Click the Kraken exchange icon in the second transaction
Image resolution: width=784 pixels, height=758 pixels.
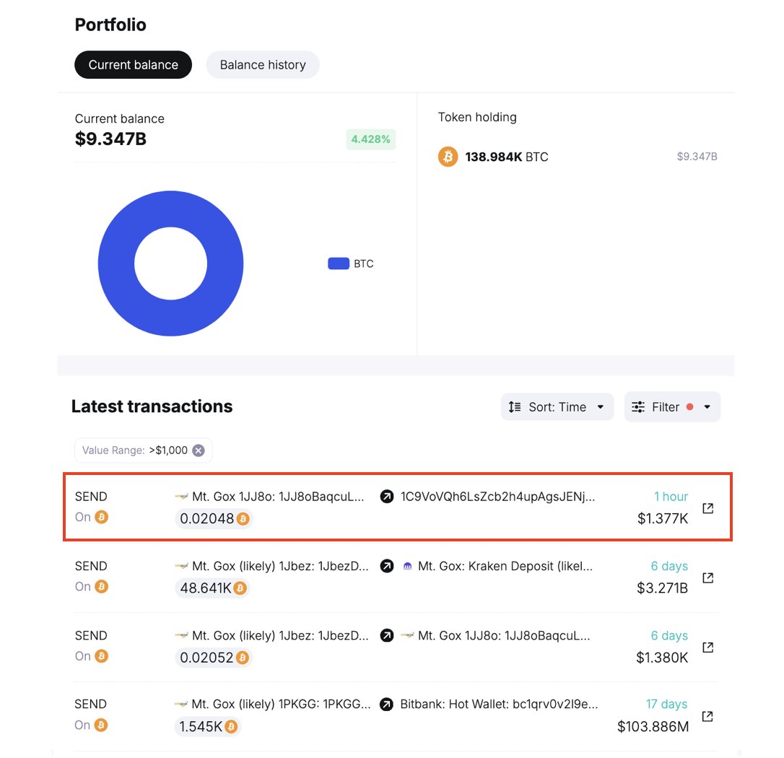click(406, 566)
